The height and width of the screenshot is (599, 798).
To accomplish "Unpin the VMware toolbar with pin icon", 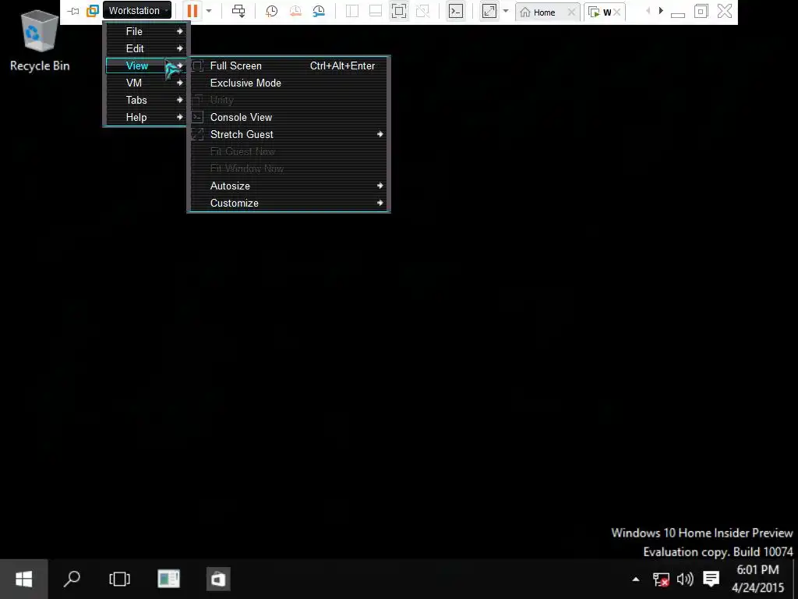I will pos(73,11).
